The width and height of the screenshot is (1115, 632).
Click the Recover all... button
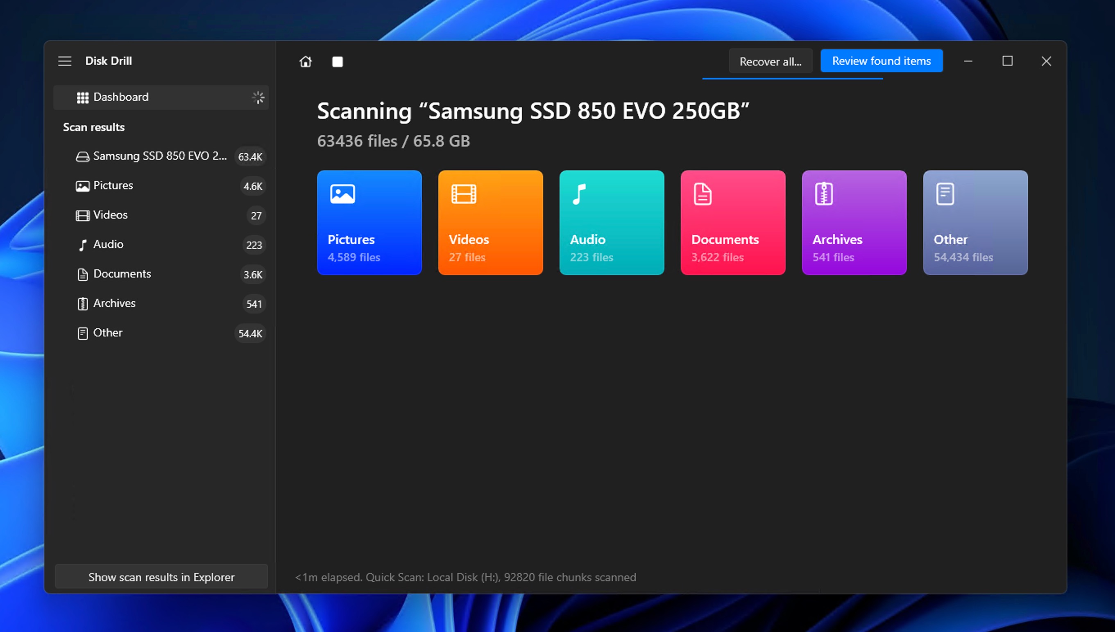click(x=770, y=61)
